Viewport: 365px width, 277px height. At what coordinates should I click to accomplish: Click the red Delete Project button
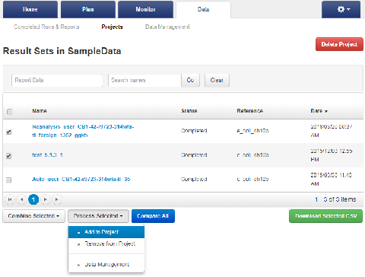339,44
